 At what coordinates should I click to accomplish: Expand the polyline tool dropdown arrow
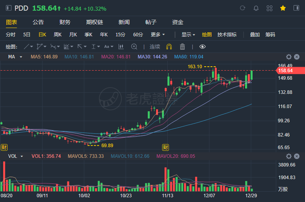coord(45,47)
